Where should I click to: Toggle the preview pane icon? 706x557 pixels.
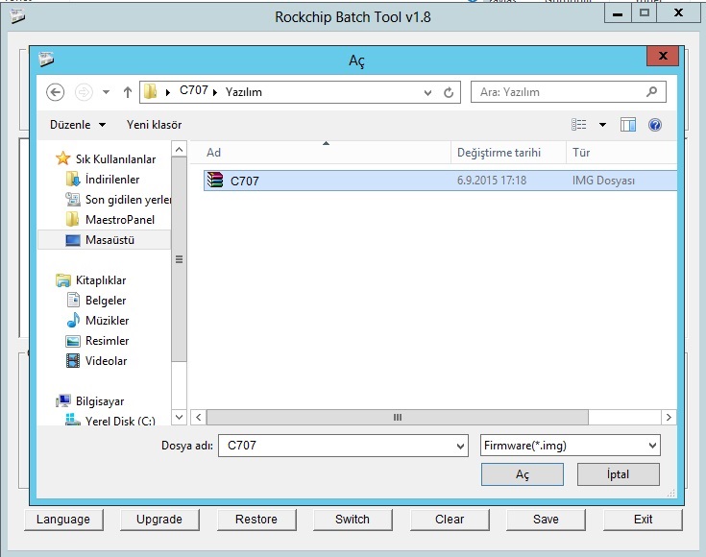[x=628, y=125]
